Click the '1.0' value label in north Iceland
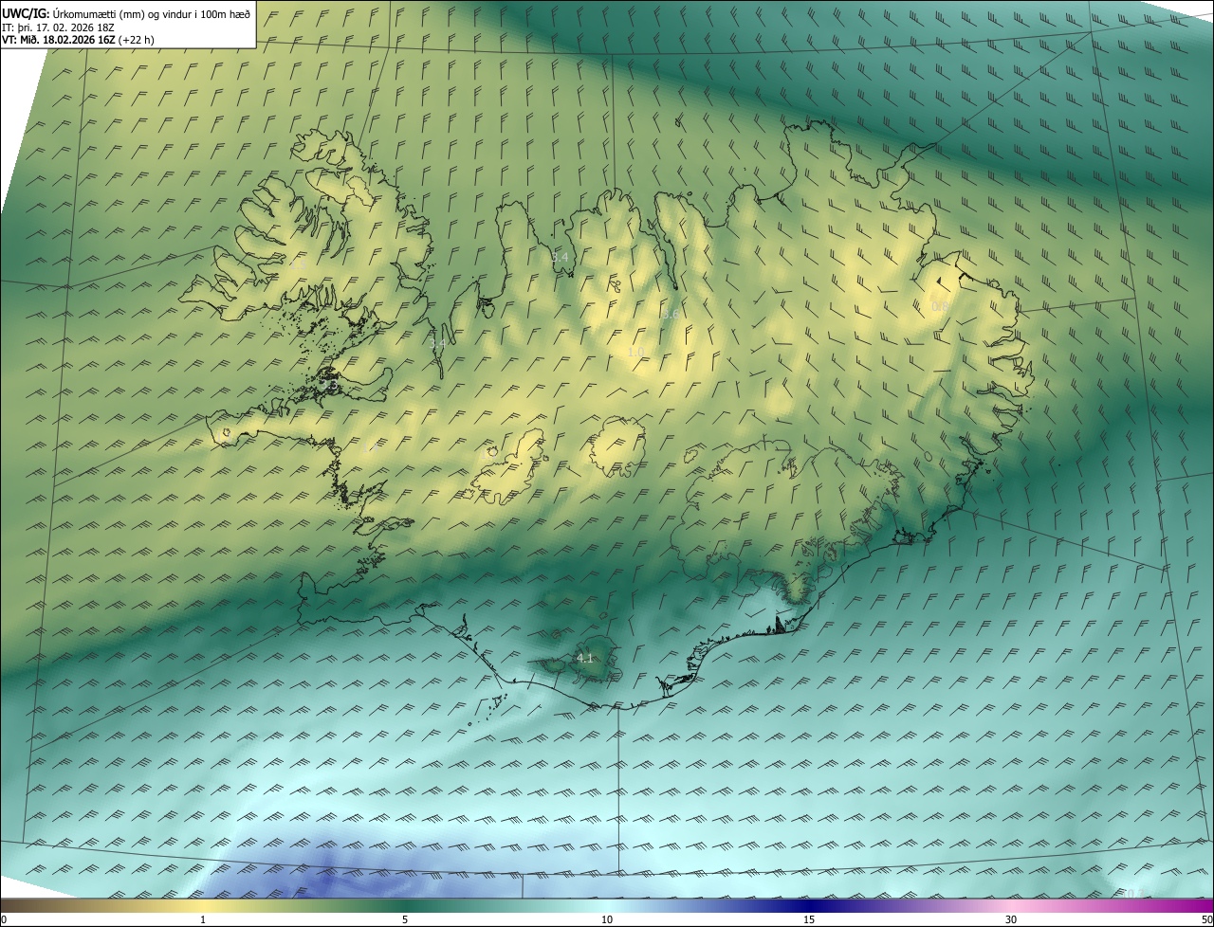The image size is (1214, 927). coord(635,352)
